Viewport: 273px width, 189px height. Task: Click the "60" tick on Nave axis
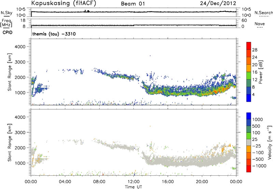pos(244,20)
